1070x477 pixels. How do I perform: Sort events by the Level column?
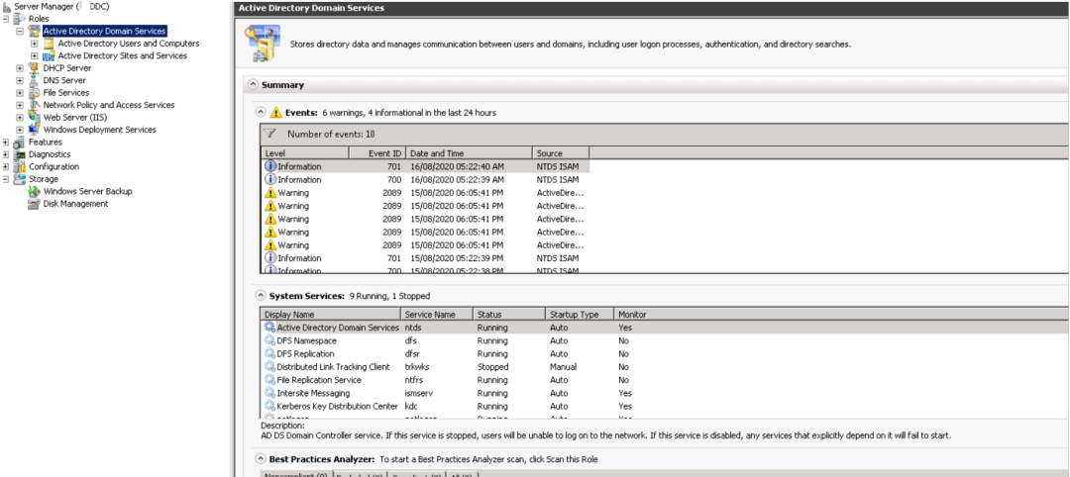click(x=305, y=153)
